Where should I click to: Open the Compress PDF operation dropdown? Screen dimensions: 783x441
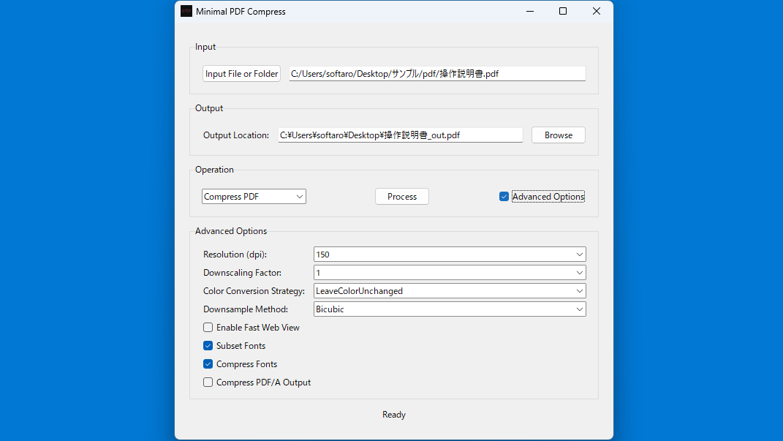(254, 196)
